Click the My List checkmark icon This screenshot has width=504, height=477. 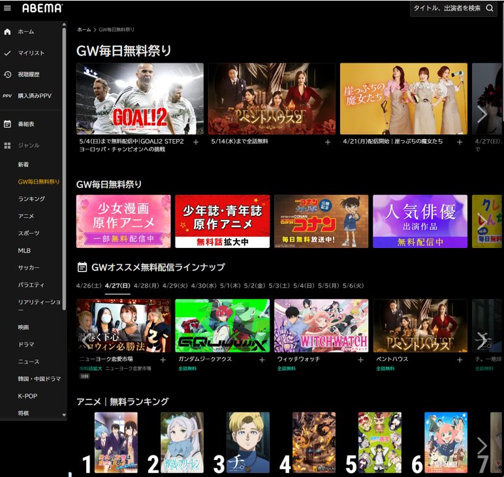pyautogui.click(x=7, y=53)
